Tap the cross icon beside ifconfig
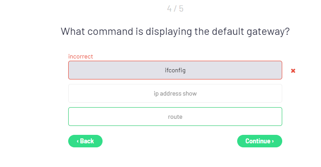The width and height of the screenshot is (321, 167). 293,71
